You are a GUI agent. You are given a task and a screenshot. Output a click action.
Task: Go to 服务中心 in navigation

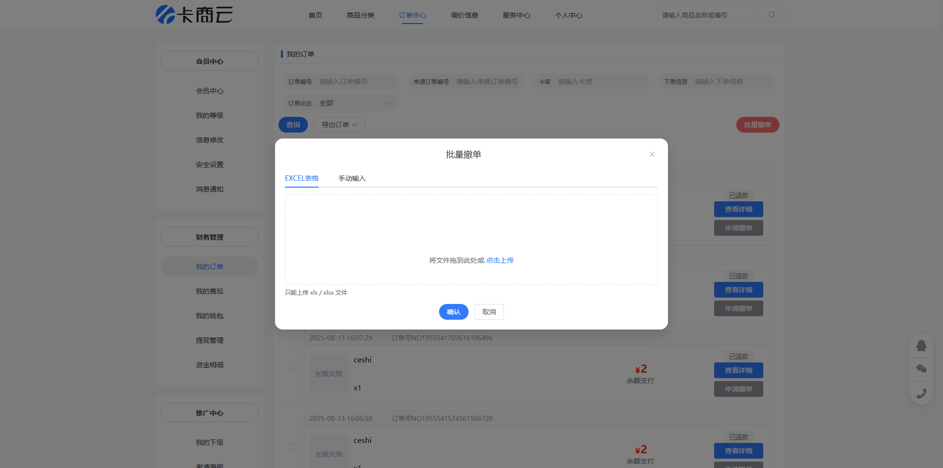point(516,15)
